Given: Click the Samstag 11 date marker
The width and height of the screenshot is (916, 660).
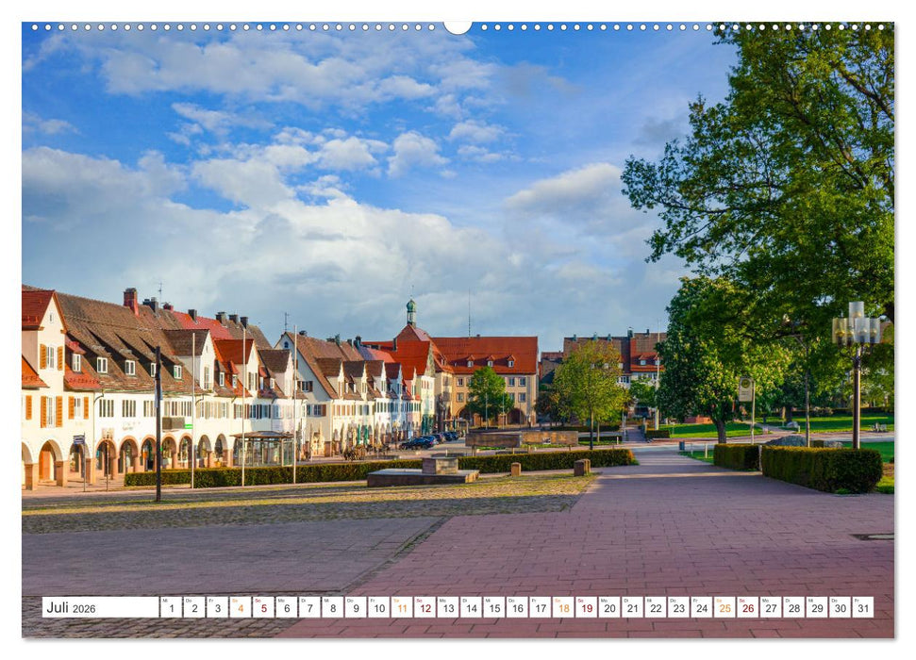Looking at the screenshot, I should [405, 609].
